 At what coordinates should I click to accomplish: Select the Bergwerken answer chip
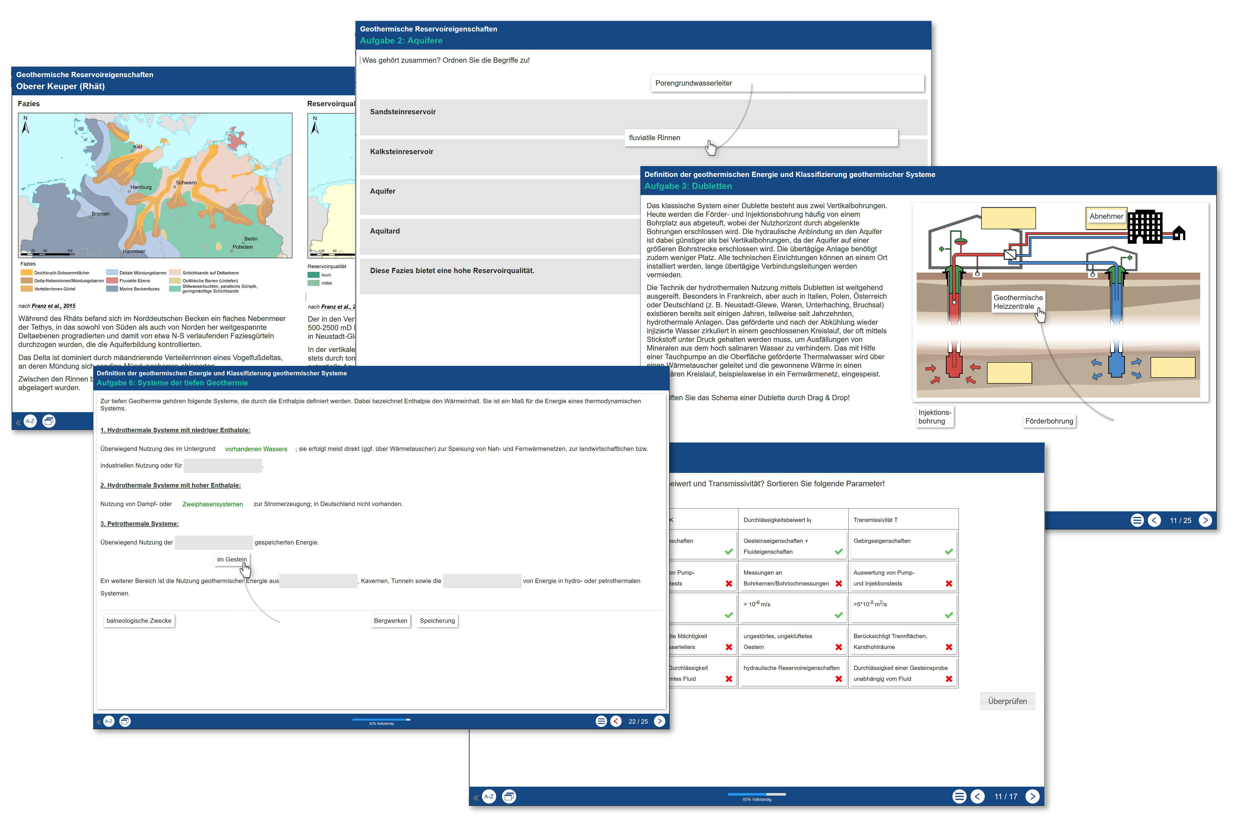pos(390,621)
